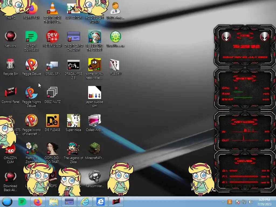Select the RansomWar... skull icon
Screen dimensions: 276x207
click(x=94, y=179)
